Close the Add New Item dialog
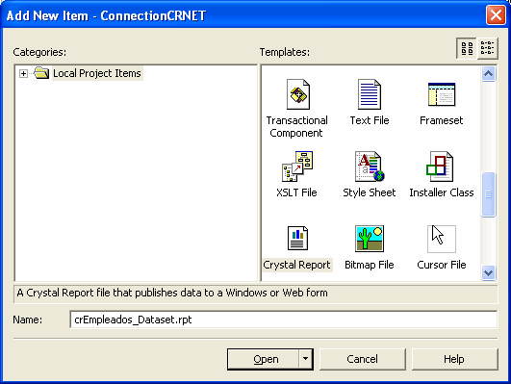 496,15
